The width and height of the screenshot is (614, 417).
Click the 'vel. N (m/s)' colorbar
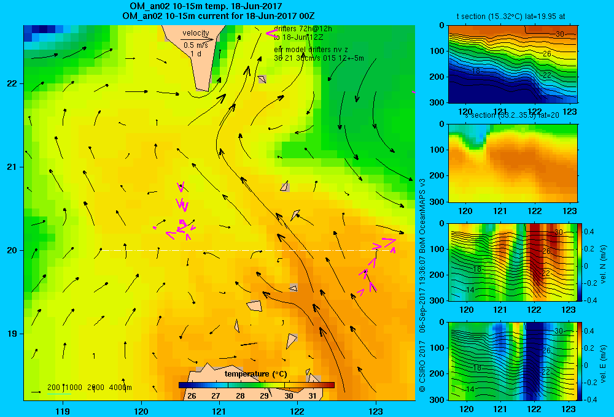580,262
